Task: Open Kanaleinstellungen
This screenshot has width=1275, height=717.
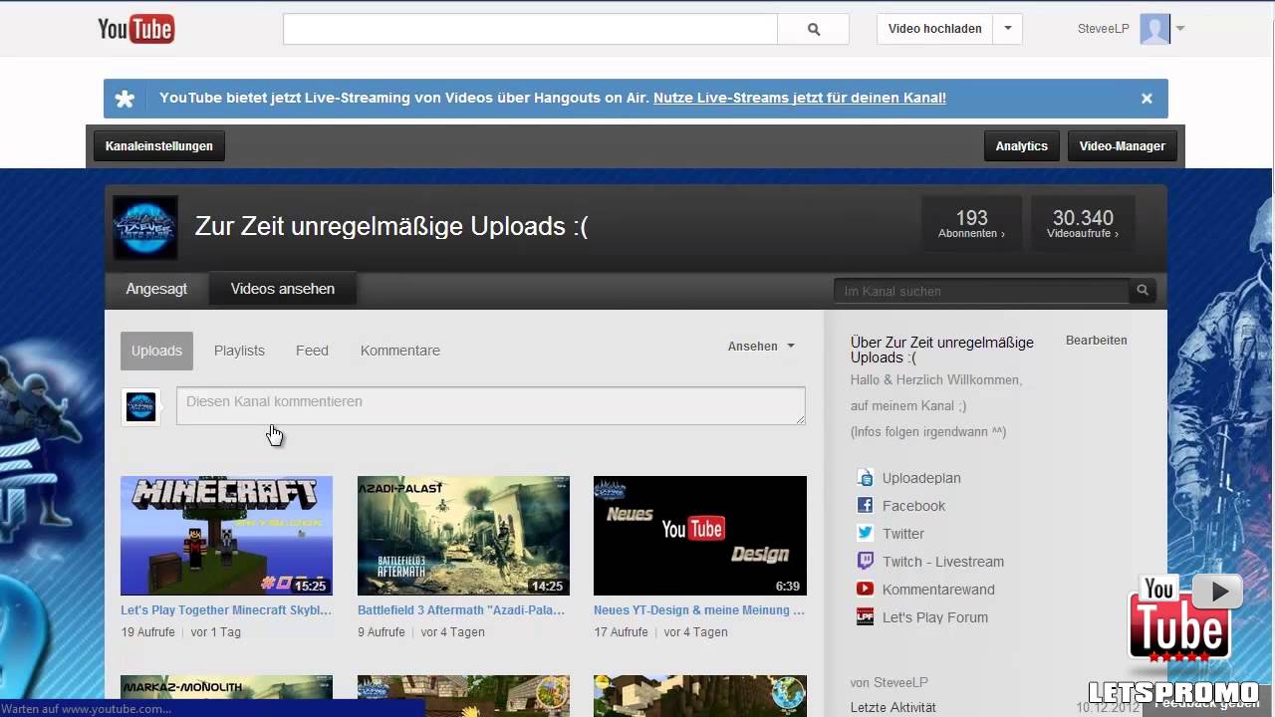Action: pos(159,146)
